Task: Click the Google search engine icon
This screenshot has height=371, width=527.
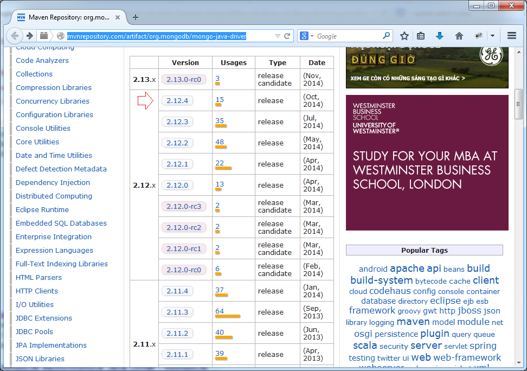Action: [304, 36]
